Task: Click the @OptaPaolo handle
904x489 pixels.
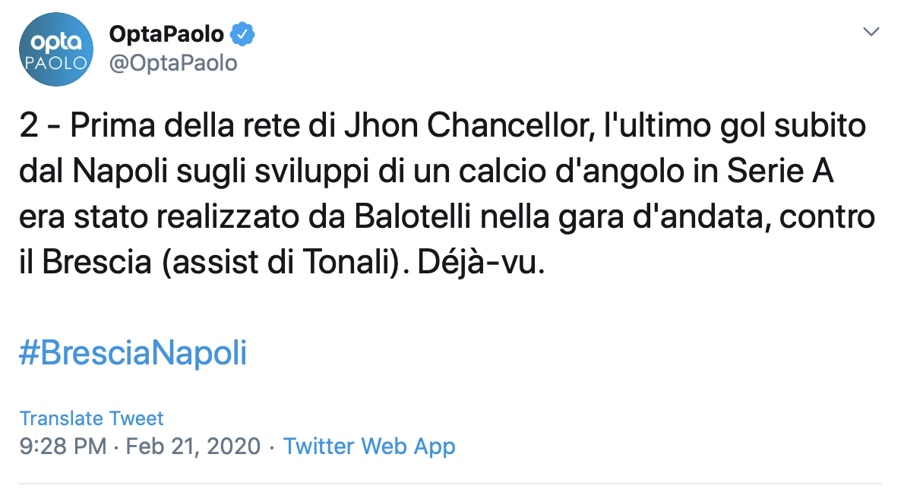Action: click(173, 63)
